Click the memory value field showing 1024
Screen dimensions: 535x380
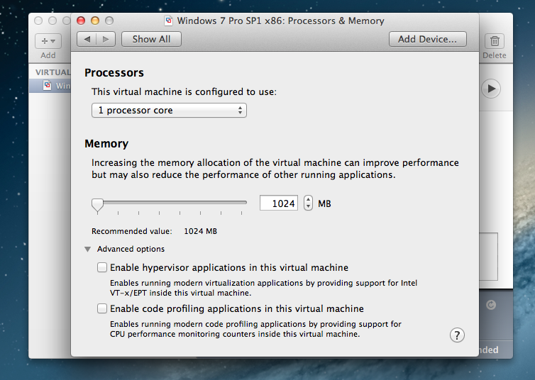coord(279,203)
